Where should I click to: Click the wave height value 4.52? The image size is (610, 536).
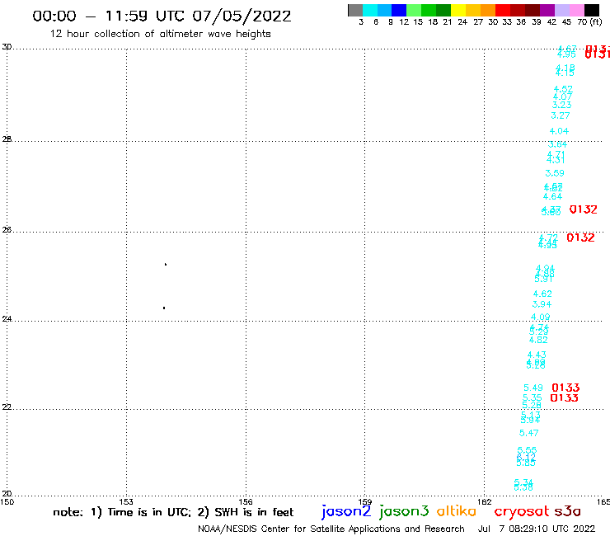tap(563, 89)
